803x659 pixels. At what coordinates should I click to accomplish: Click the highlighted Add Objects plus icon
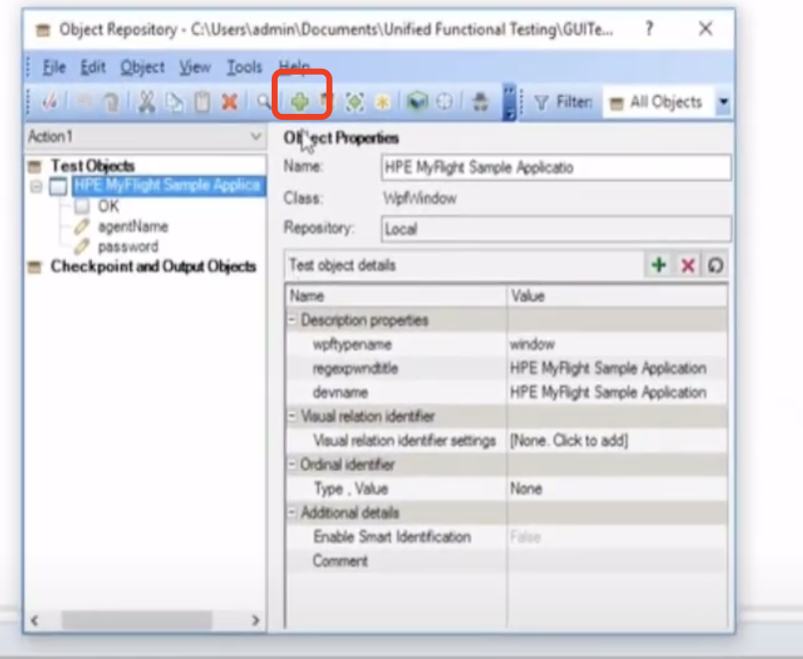(301, 102)
